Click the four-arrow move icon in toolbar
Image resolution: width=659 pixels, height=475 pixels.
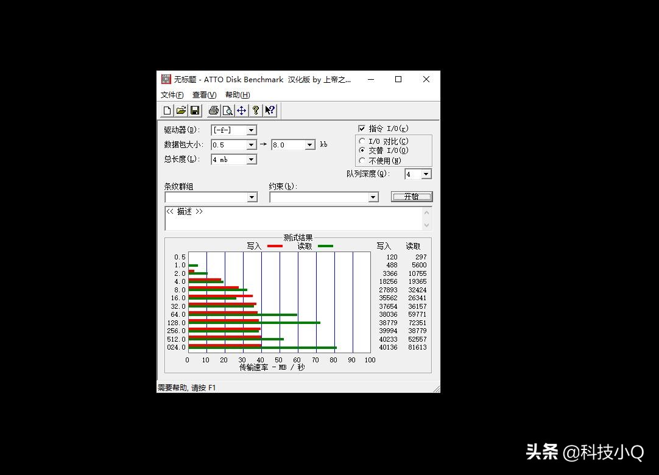(242, 111)
